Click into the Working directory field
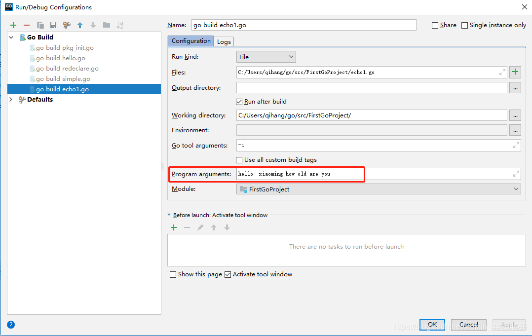The height and width of the screenshot is (336, 532). pos(372,115)
